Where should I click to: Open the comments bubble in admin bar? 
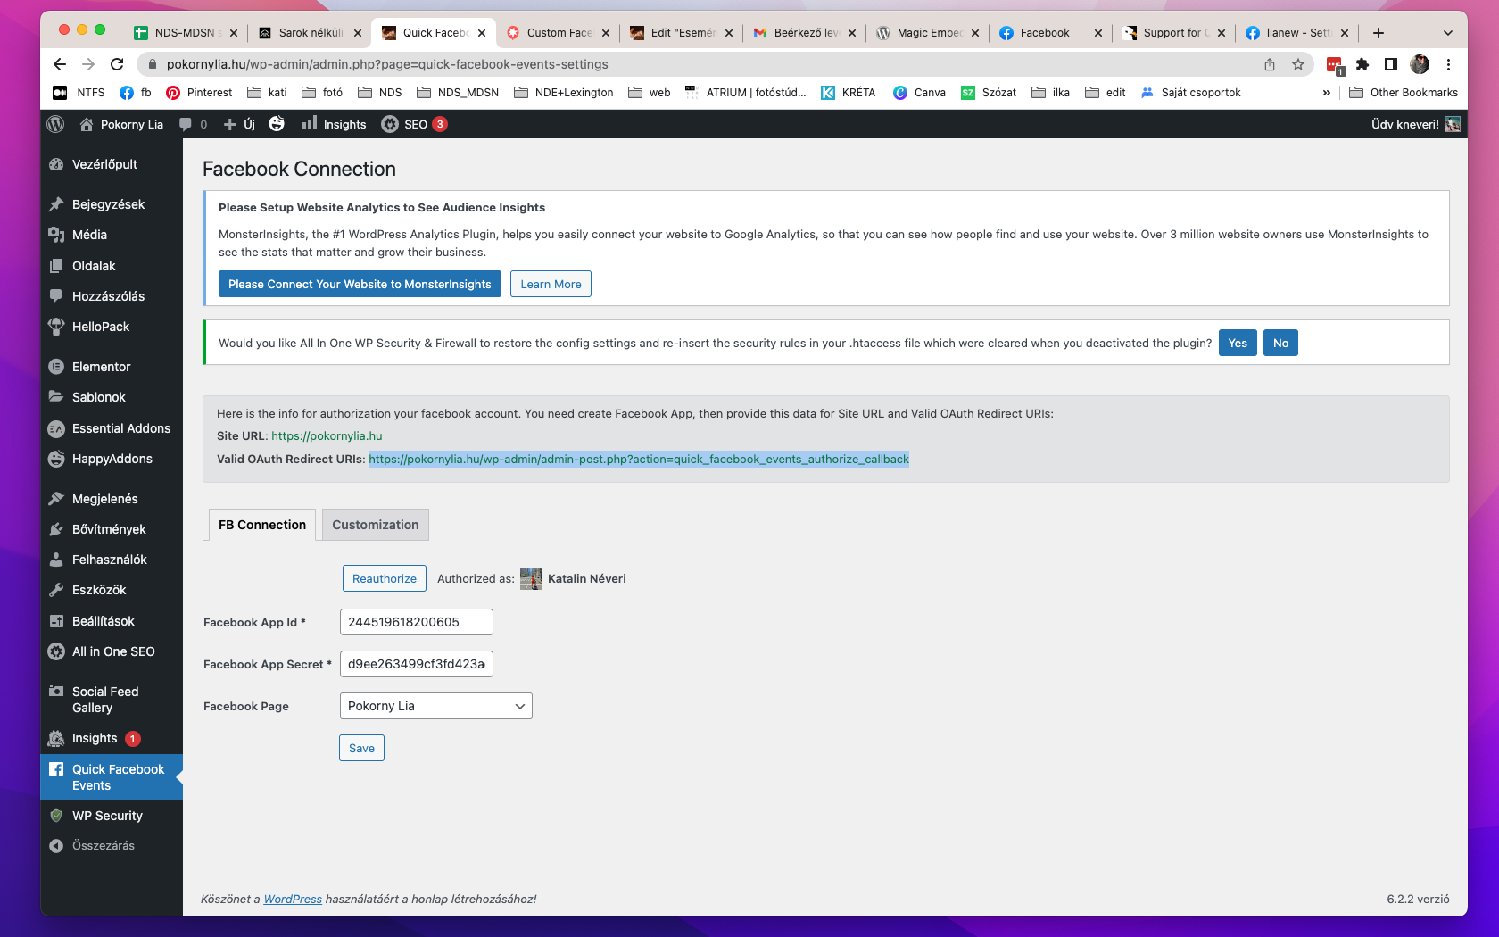pos(193,124)
